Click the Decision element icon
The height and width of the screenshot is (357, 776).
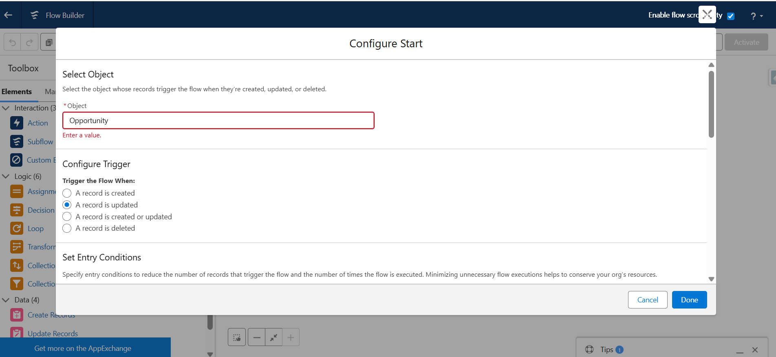tap(17, 210)
